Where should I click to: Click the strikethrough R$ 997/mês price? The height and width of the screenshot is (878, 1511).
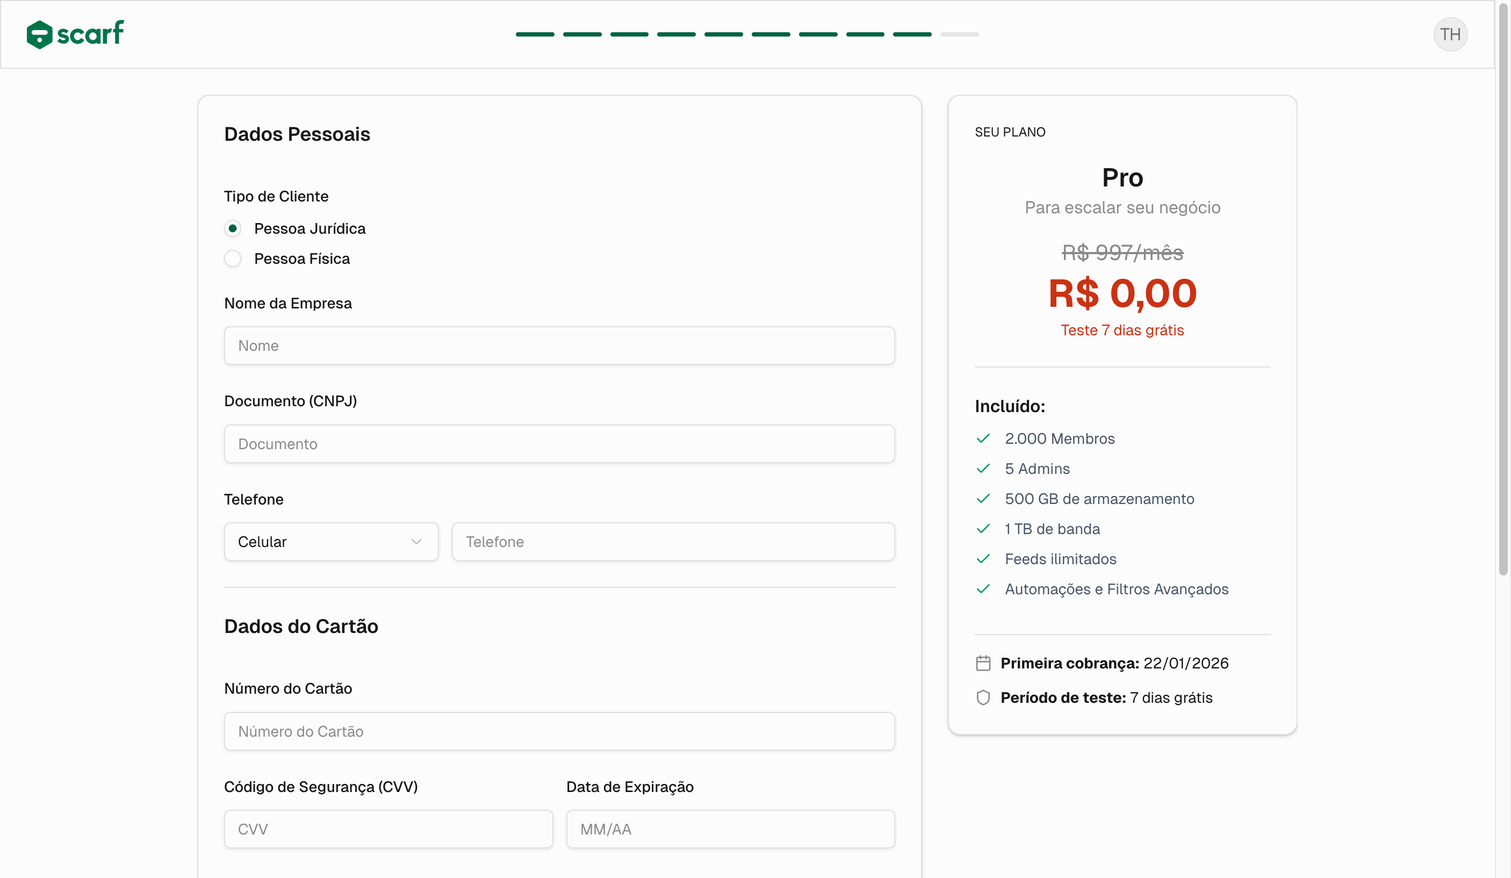[x=1122, y=253]
